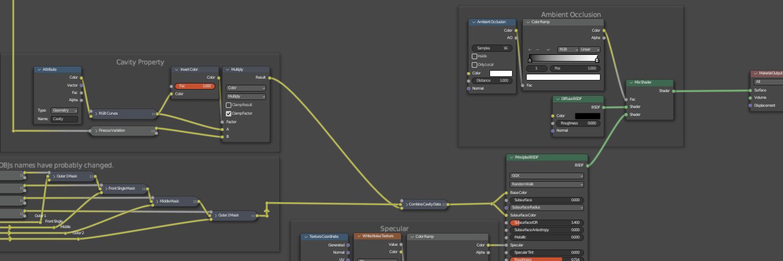Open the All target dropdown in Material Output
The image size is (783, 261).
768,81
